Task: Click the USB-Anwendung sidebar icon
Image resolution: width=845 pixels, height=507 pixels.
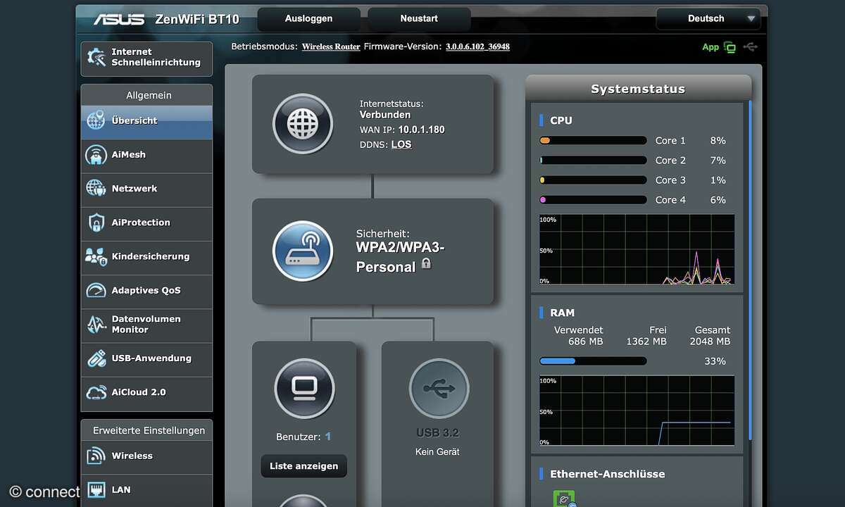Action: coord(96,358)
